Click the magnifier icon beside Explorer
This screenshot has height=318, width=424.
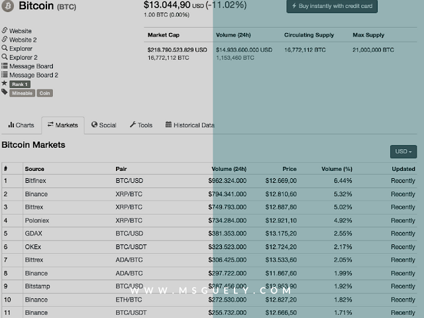coord(5,48)
